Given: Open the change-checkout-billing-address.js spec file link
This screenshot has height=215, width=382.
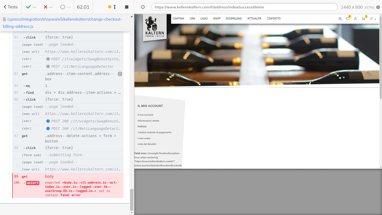Looking at the screenshot, I should (x=63, y=23).
